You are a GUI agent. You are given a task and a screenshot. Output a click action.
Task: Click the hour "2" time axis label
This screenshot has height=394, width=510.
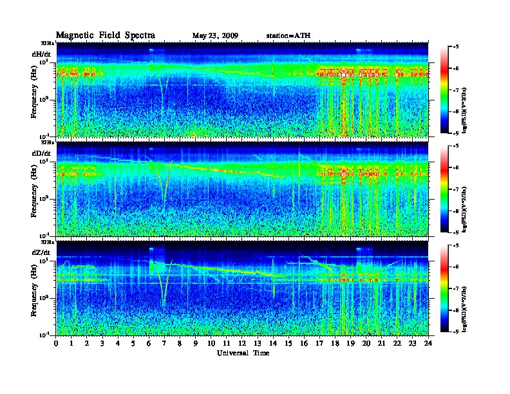87,344
